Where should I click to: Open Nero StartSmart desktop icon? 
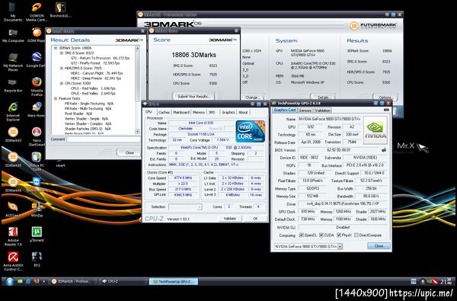pos(37,136)
